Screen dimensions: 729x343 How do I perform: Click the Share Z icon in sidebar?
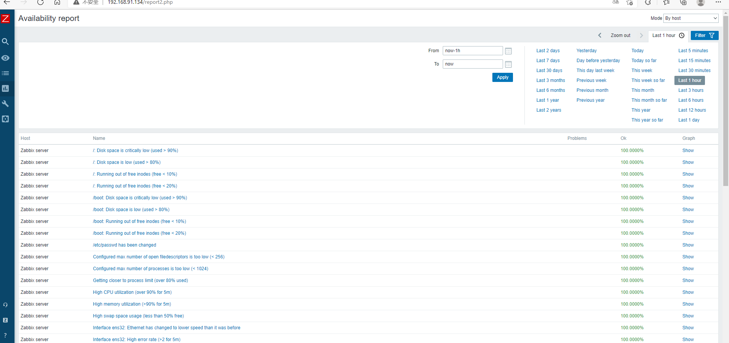coord(5,320)
